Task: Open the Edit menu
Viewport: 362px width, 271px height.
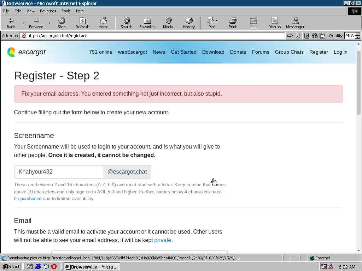Action: pyautogui.click(x=18, y=11)
